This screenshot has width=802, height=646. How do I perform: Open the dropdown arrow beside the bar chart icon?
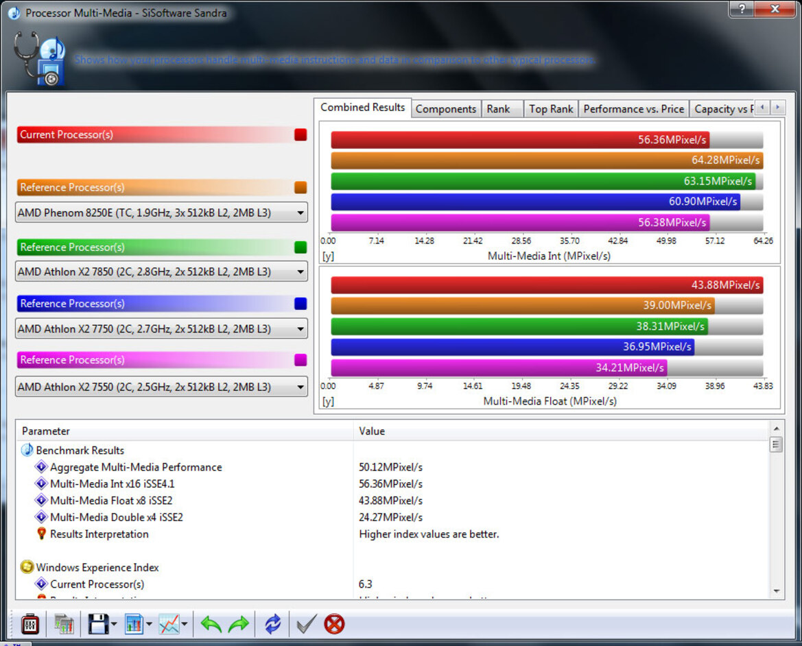pyautogui.click(x=149, y=624)
